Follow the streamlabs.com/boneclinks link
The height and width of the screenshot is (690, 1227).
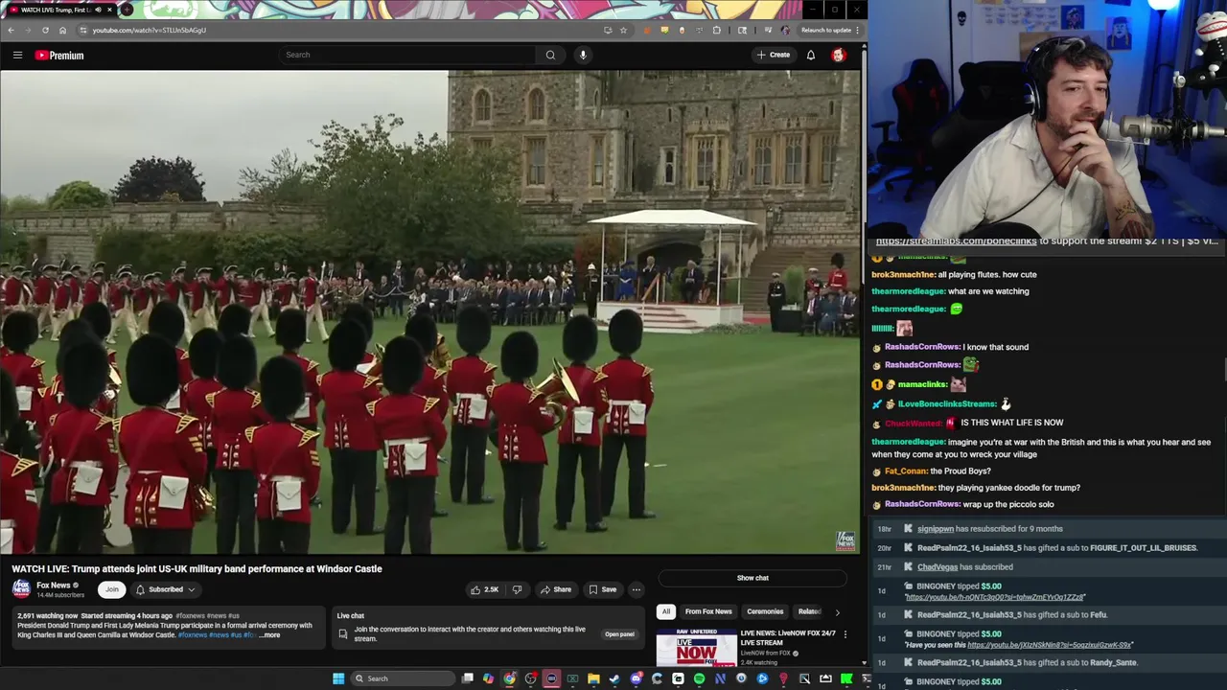956,241
